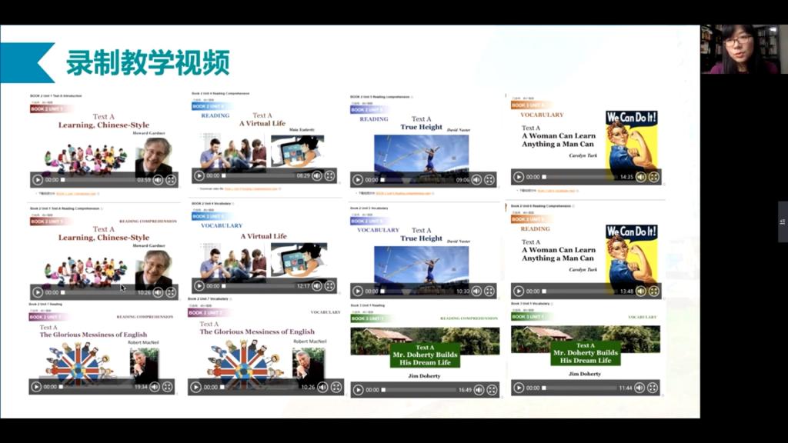Expand the collapsed panel handle on right edge

783,221
